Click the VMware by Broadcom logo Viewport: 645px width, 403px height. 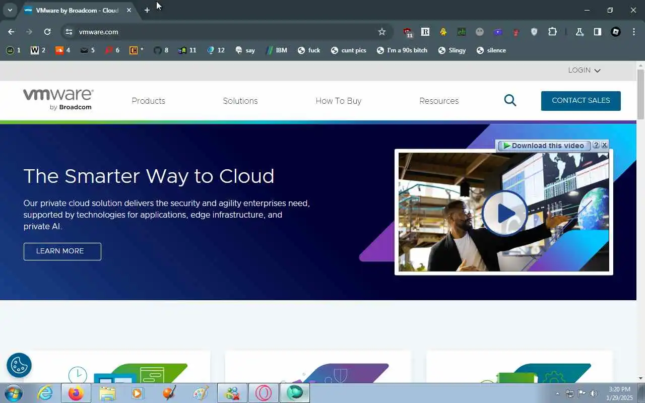58,99
